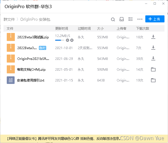The image size is (168, 143).
Task: Open the inbox tray icon
Action: 122,19
